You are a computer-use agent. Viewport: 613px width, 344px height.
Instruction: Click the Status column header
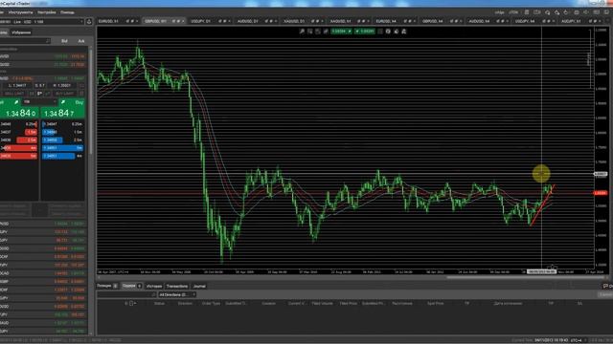click(x=159, y=304)
